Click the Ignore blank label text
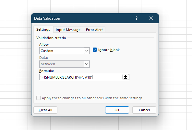 (109, 50)
